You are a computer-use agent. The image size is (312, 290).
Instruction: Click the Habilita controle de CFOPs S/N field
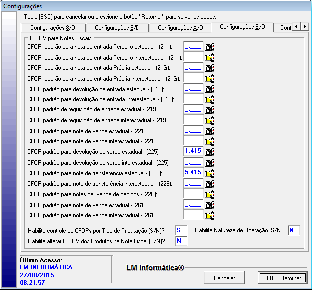[180, 230]
